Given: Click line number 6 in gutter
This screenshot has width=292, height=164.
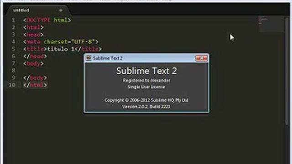Looking at the screenshot, I should (13, 56).
